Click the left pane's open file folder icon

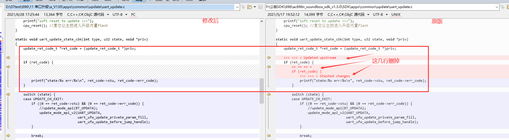point(249,7)
